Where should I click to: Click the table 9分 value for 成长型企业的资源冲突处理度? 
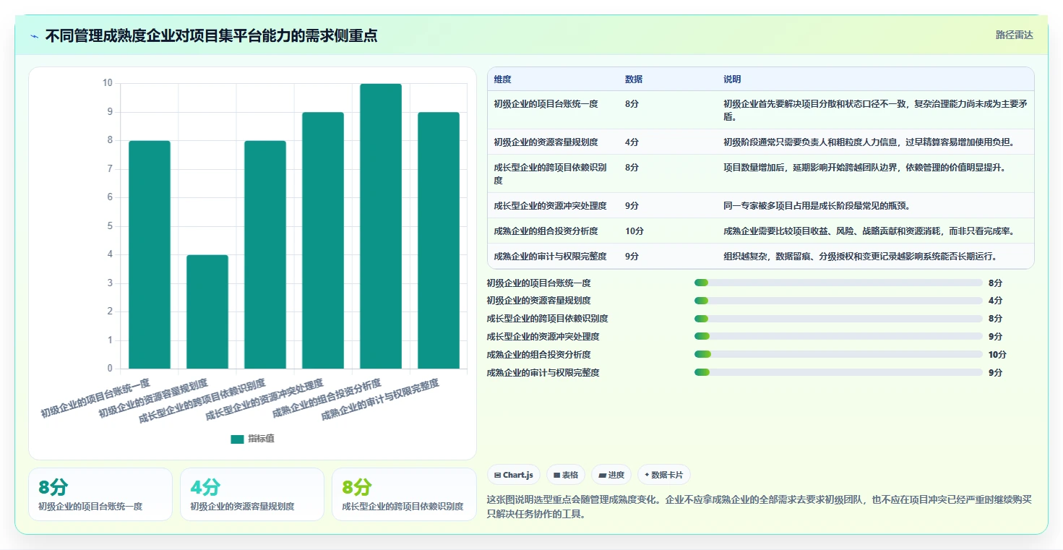[632, 205]
